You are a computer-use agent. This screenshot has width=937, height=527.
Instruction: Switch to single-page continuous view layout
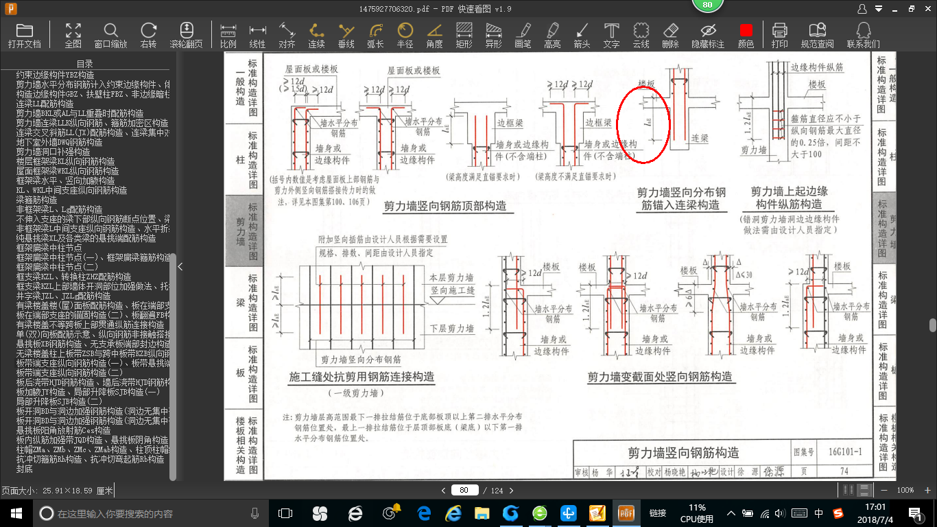864,490
